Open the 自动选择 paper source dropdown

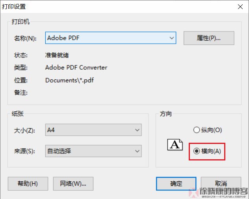93,151
